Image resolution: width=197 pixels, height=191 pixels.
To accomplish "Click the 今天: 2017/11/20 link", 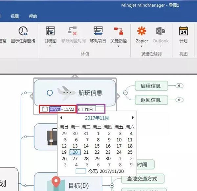I will [x=106, y=172].
